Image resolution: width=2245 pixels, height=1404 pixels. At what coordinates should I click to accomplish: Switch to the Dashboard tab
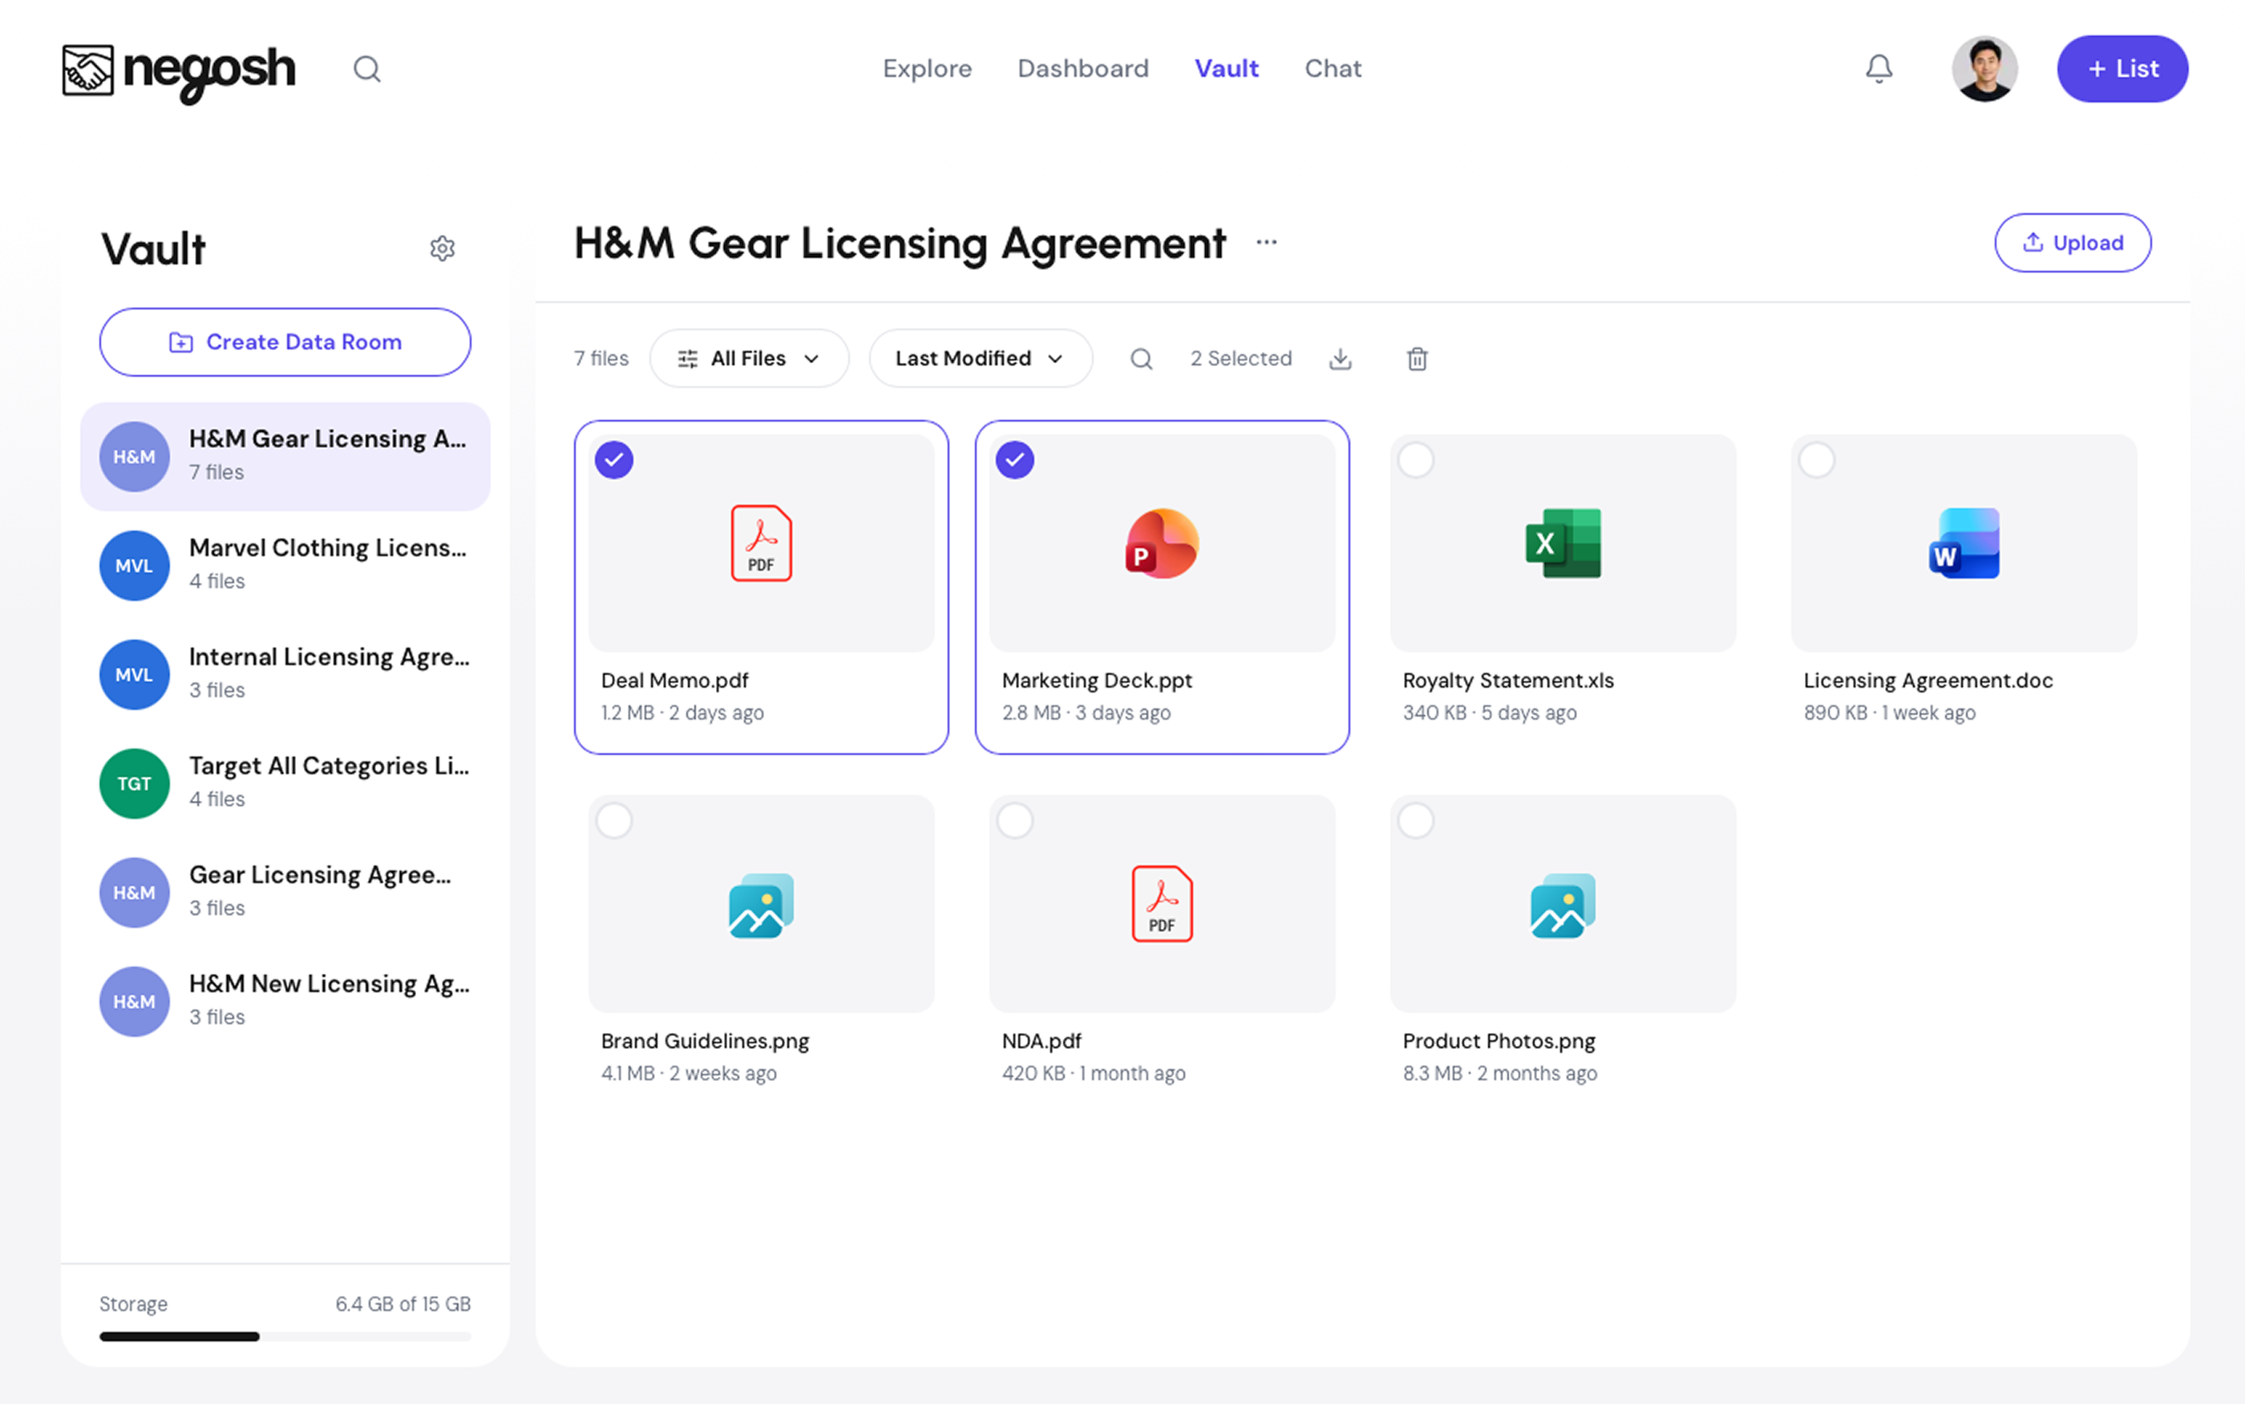coord(1083,69)
